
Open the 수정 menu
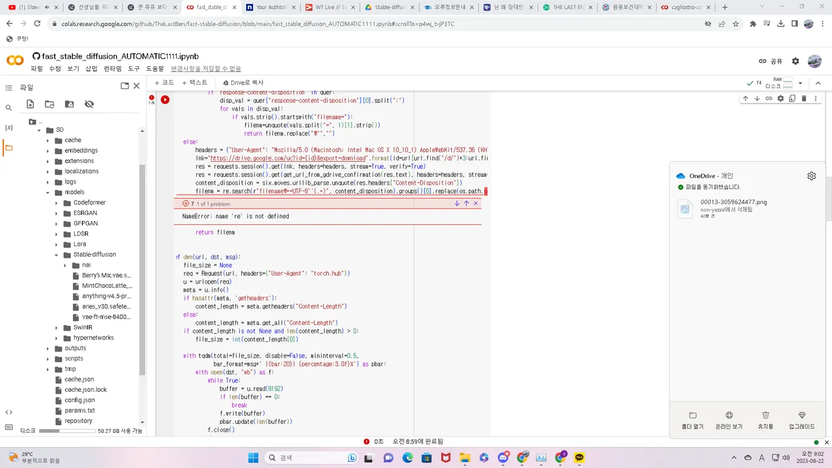pos(55,69)
